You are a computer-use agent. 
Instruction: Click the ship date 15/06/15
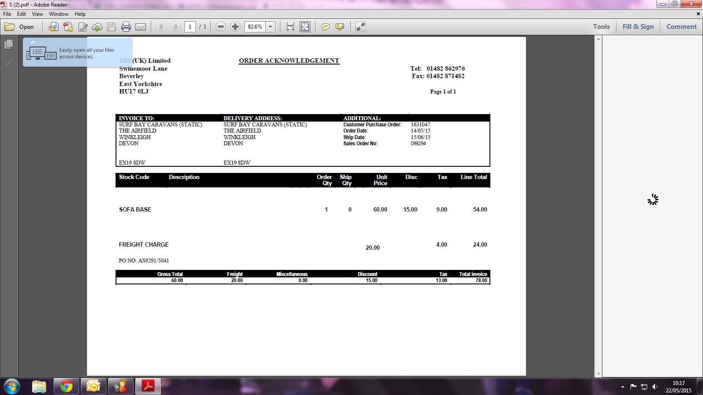(420, 137)
